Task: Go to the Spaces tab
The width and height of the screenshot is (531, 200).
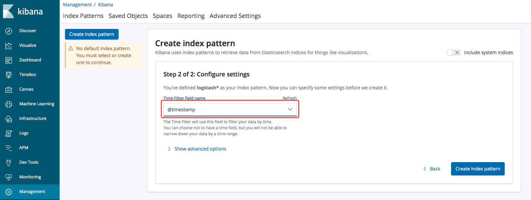Action: pyautogui.click(x=162, y=16)
